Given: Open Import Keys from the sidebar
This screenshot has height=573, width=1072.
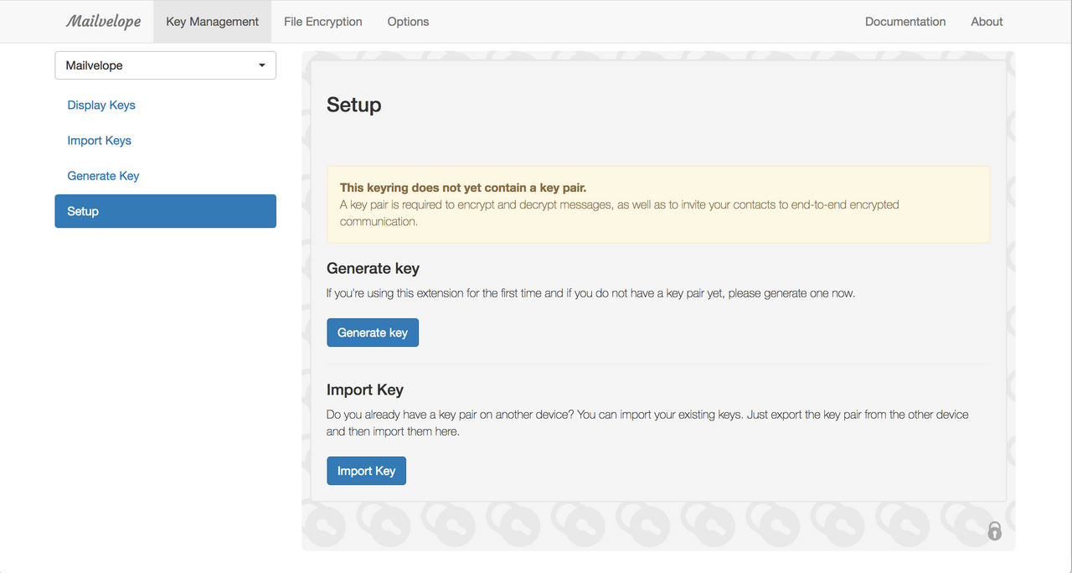Looking at the screenshot, I should click(x=99, y=140).
